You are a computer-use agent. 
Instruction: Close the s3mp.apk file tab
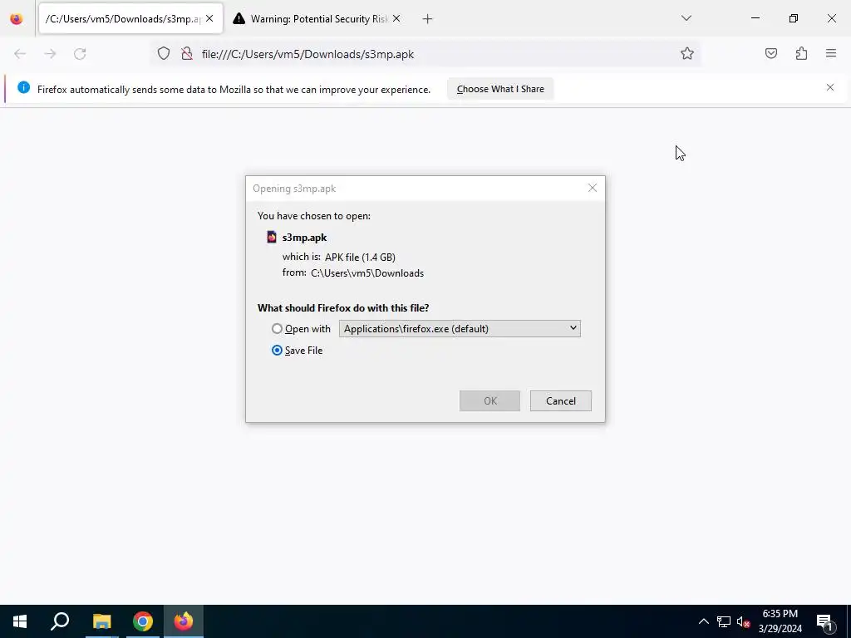pos(209,18)
